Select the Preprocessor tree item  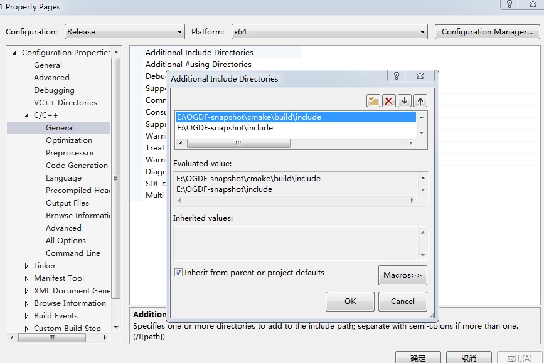(70, 153)
